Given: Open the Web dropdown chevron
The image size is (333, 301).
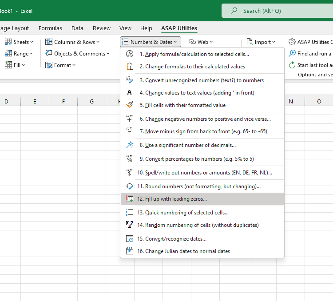Looking at the screenshot, I should [211, 42].
